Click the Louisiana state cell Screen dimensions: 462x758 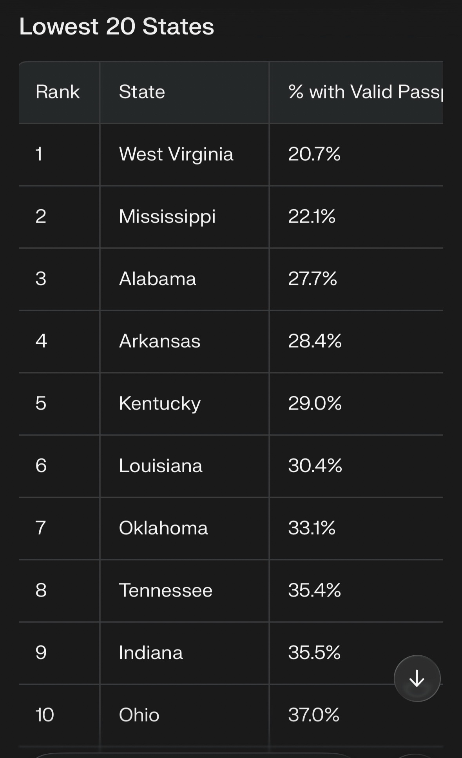tap(161, 466)
